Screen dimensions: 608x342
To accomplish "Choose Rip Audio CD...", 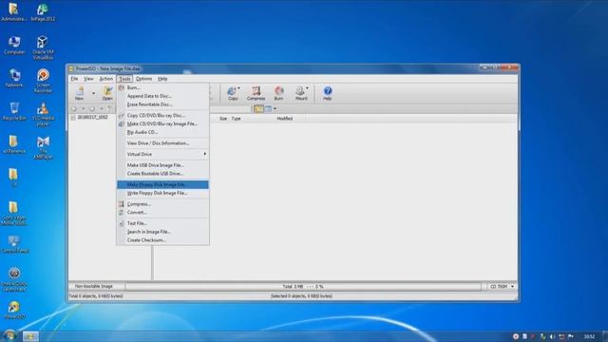I will [162, 132].
